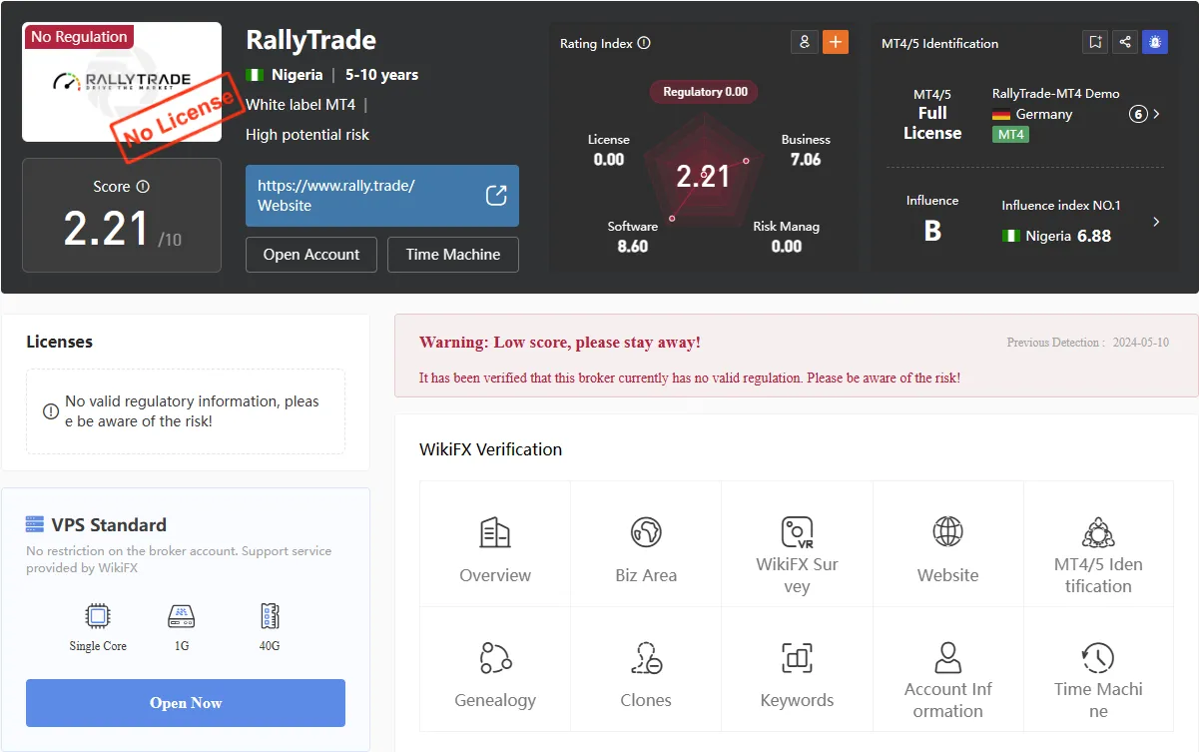Open the Time Machine verification tile

pos(1098,669)
